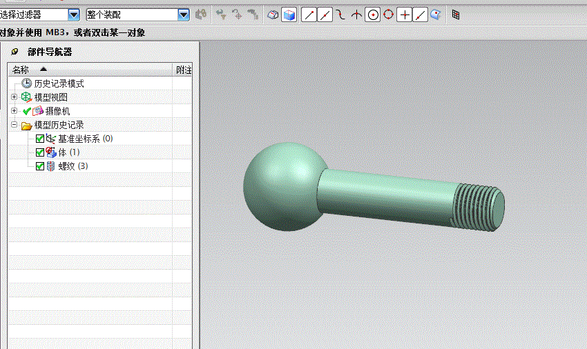The height and width of the screenshot is (349, 587).
Task: Click the camera icon beside 摄像机
Action: (x=38, y=111)
